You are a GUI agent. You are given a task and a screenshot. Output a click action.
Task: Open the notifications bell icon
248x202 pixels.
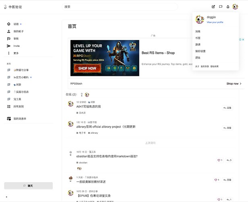228,6
